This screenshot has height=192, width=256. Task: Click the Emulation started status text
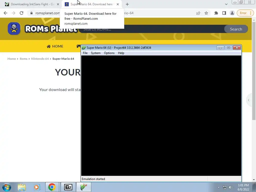(93, 179)
